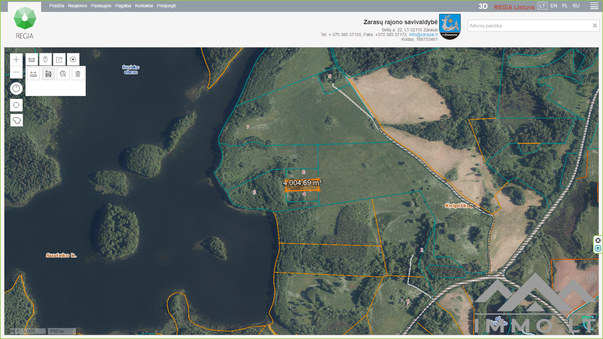The height and width of the screenshot is (339, 603).
Task: Zoom out the map with minus button
Action: pyautogui.click(x=16, y=73)
